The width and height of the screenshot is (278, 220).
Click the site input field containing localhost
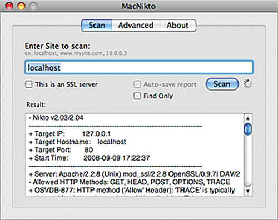coord(139,67)
